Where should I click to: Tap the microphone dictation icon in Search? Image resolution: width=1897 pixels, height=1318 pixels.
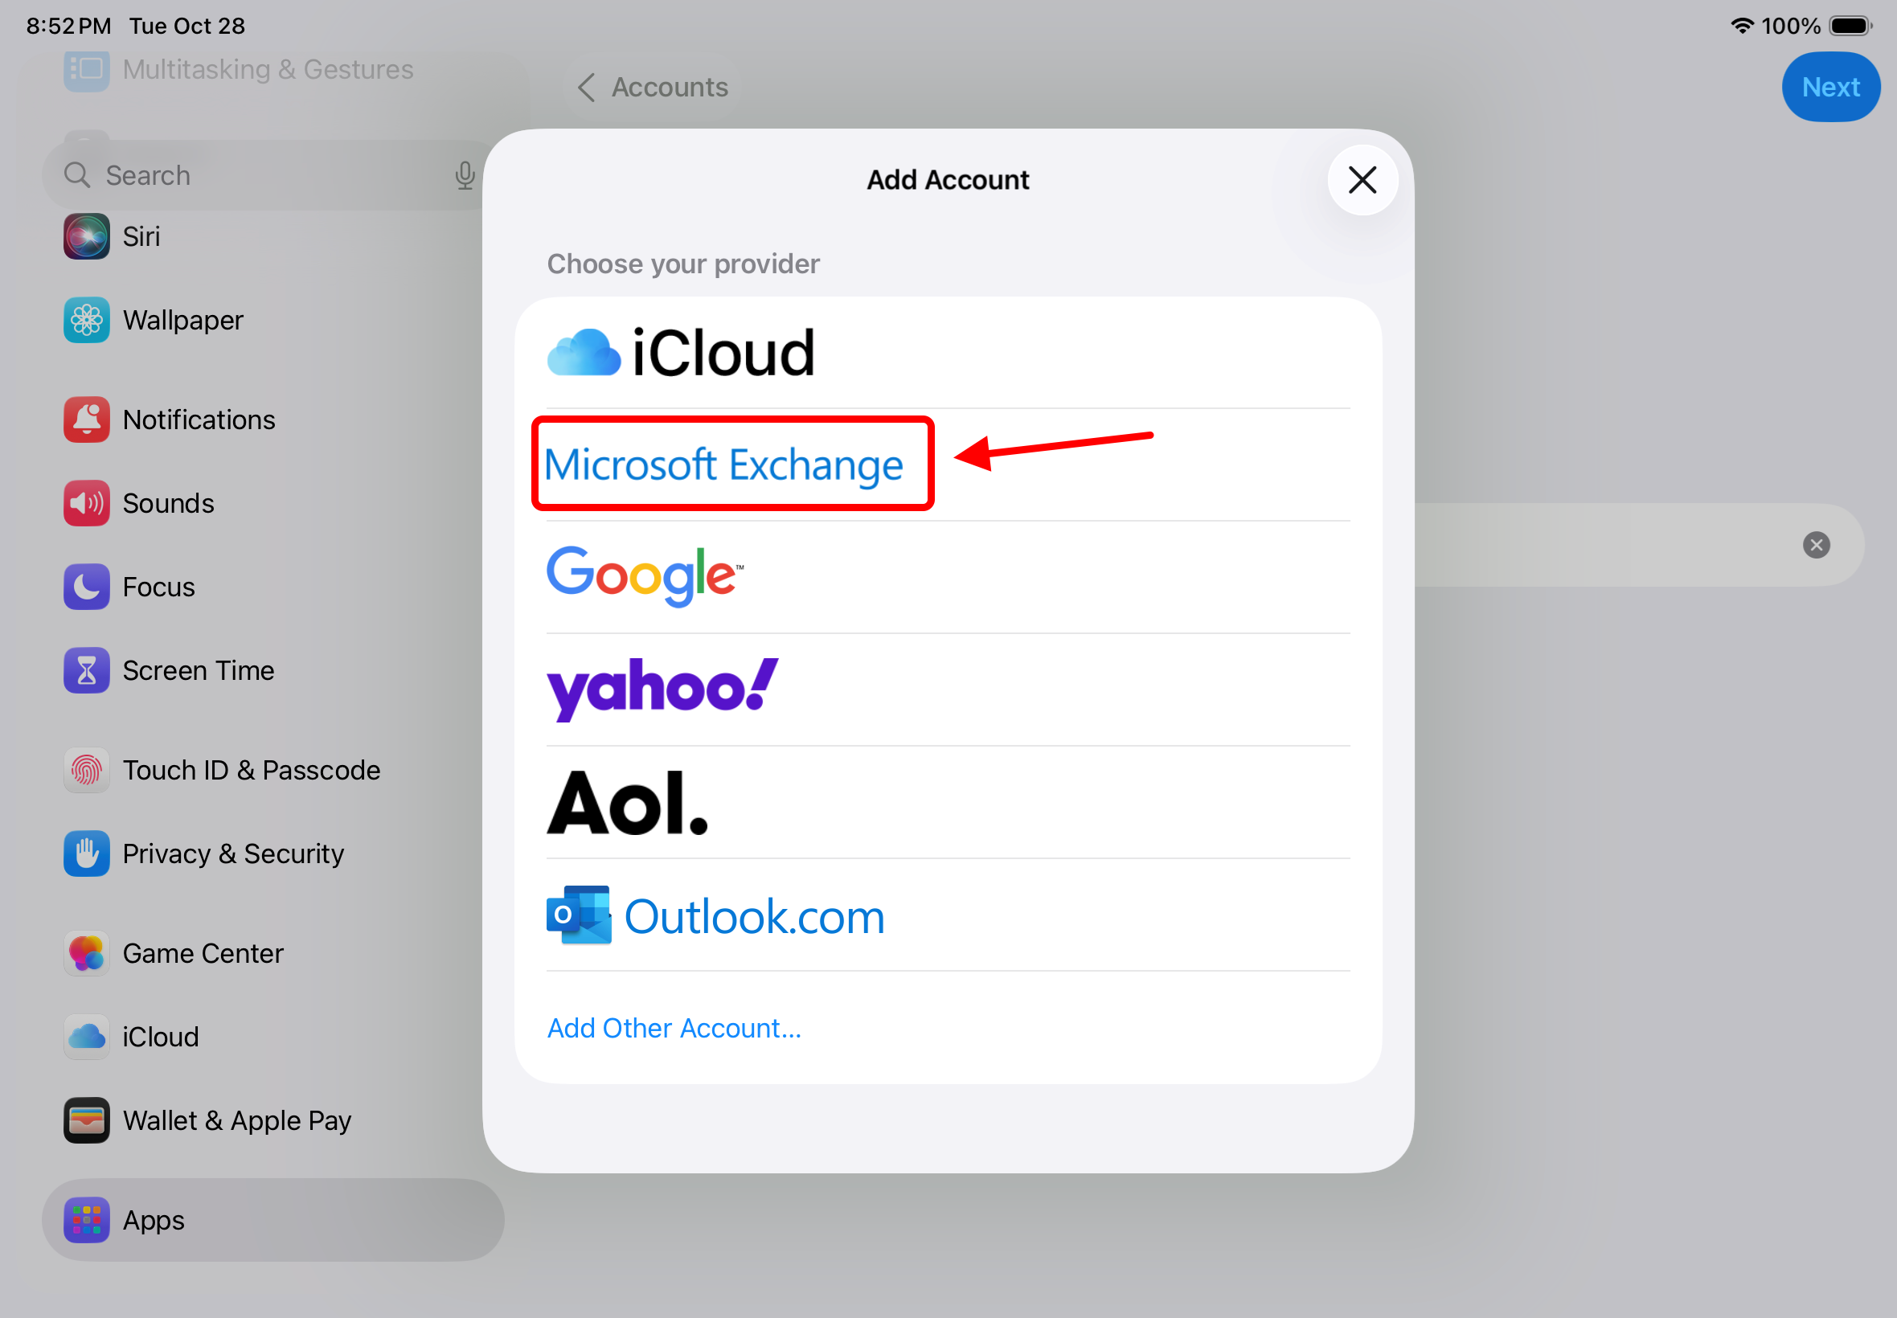click(x=465, y=175)
